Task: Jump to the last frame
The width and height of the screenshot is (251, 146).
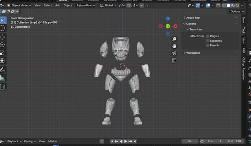Action: pos(135,141)
